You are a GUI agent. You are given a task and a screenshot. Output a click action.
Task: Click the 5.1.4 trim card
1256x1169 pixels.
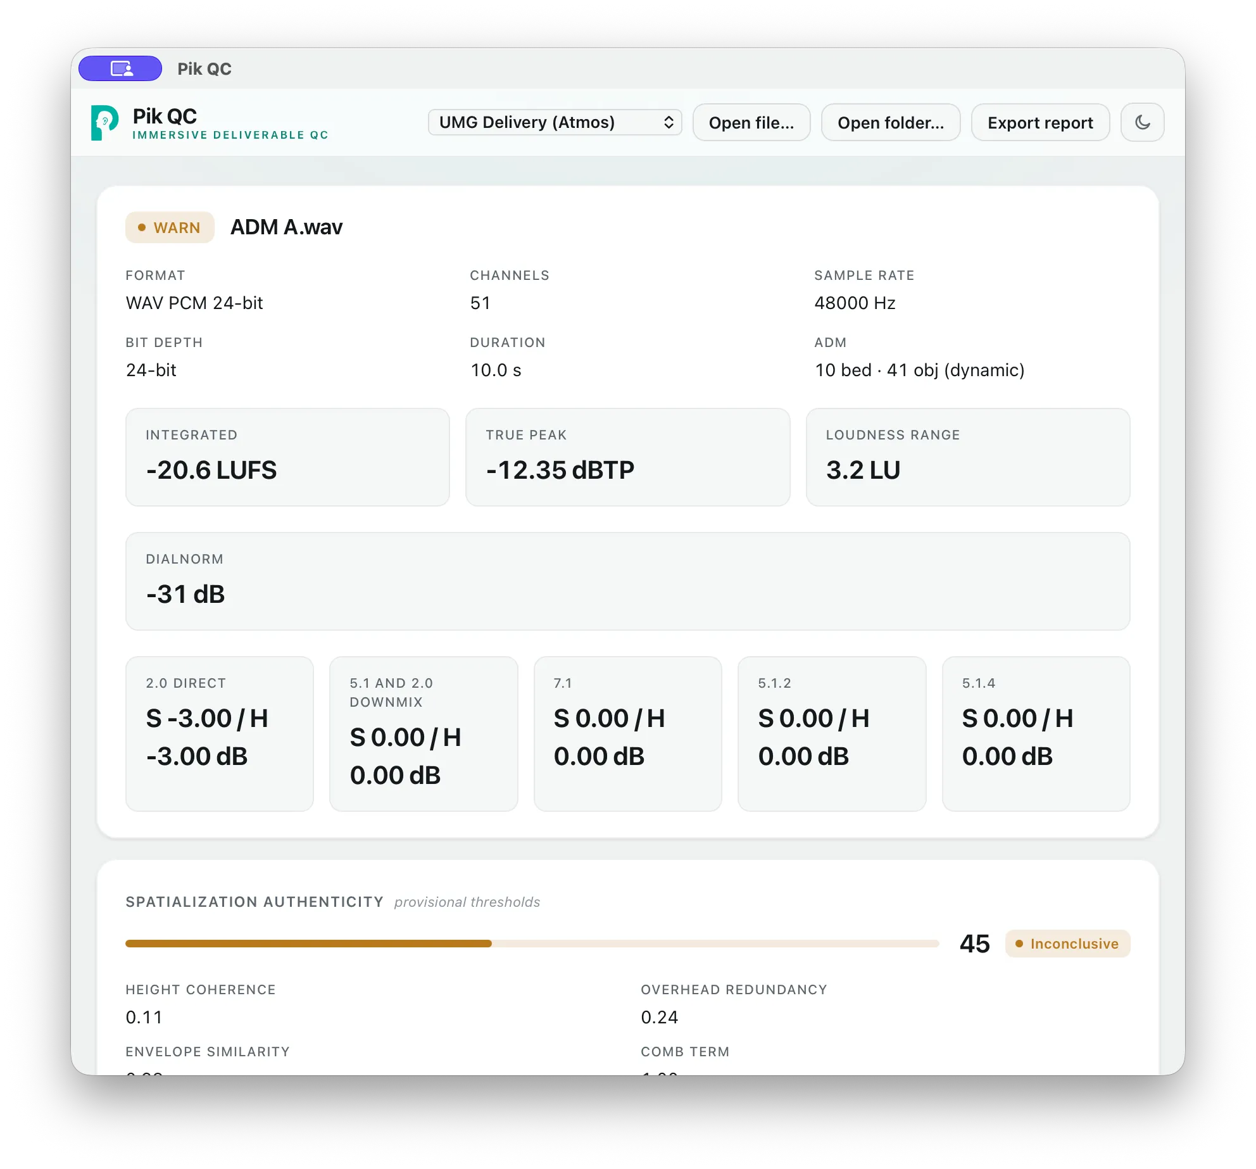point(1036,734)
